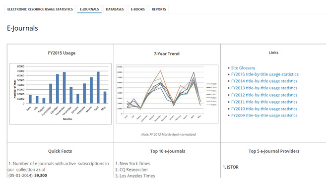This screenshot has width=326, height=183.
Task: Open FY2014 title-by-title usage statistics
Action: coord(264,81)
